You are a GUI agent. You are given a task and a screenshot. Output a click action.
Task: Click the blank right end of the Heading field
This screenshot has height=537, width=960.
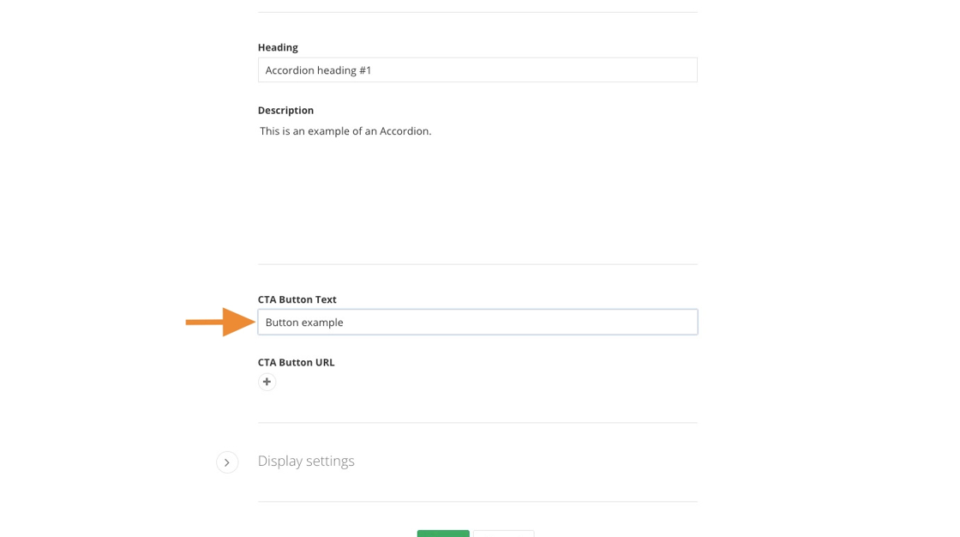point(651,70)
